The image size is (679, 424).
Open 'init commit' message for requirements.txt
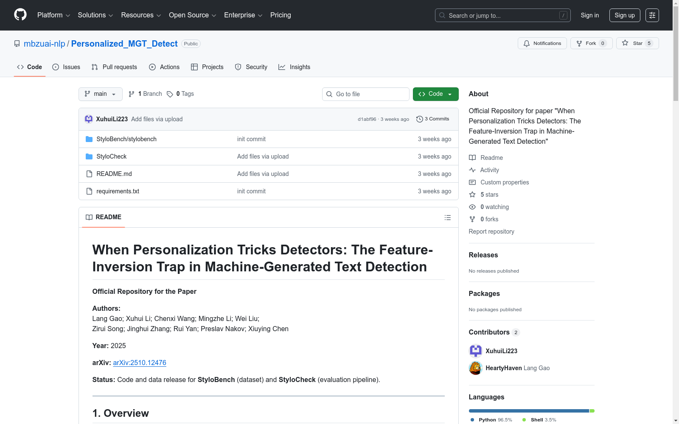pyautogui.click(x=251, y=191)
